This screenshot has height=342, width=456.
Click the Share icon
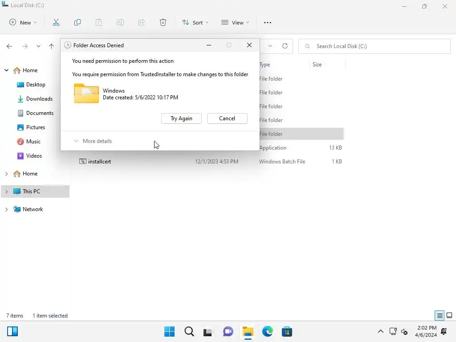pos(142,22)
